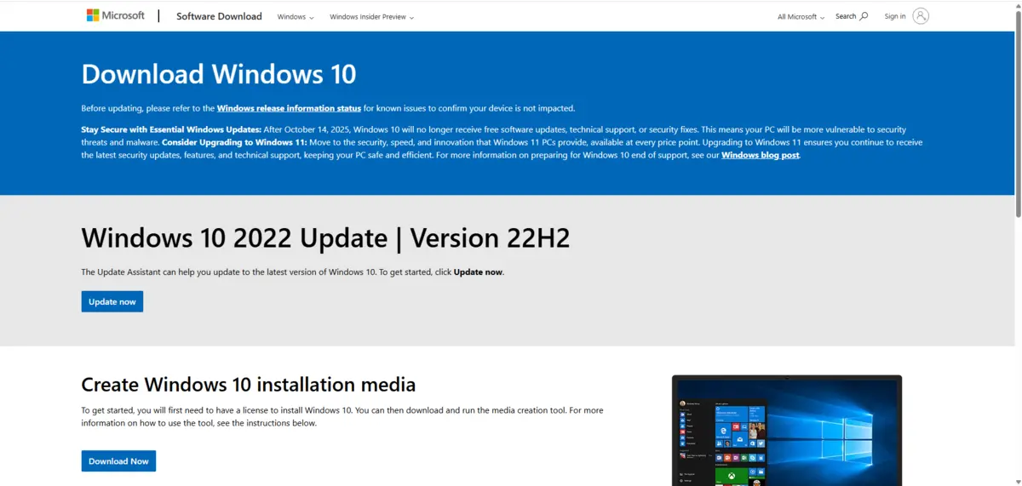Click the Download Windows 10 heading

click(x=219, y=74)
